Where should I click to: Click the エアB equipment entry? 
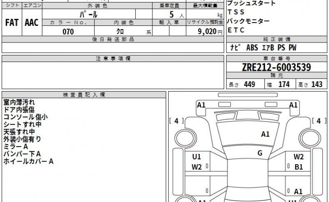268,47
